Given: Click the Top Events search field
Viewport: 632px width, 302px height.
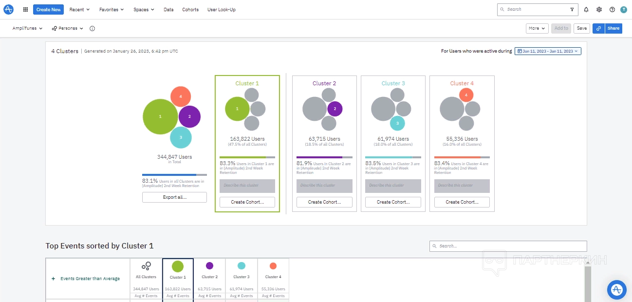Looking at the screenshot, I should tap(508, 246).
